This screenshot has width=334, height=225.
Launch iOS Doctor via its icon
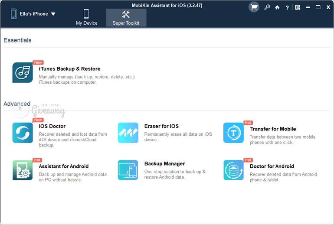click(x=23, y=133)
